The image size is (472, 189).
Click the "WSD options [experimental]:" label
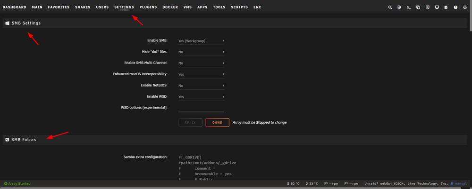(x=144, y=107)
